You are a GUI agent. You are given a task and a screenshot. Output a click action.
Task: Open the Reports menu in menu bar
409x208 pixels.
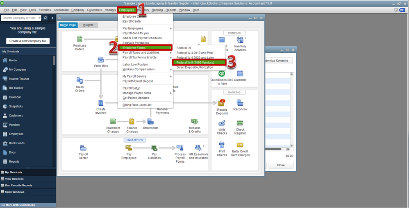[x=171, y=10]
